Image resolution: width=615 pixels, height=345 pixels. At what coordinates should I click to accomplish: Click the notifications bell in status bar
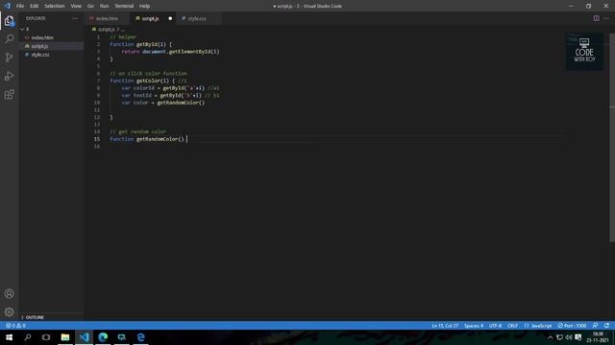point(606,326)
